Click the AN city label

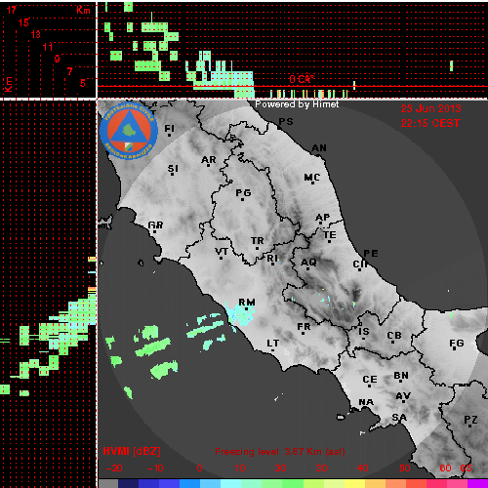click(x=319, y=148)
